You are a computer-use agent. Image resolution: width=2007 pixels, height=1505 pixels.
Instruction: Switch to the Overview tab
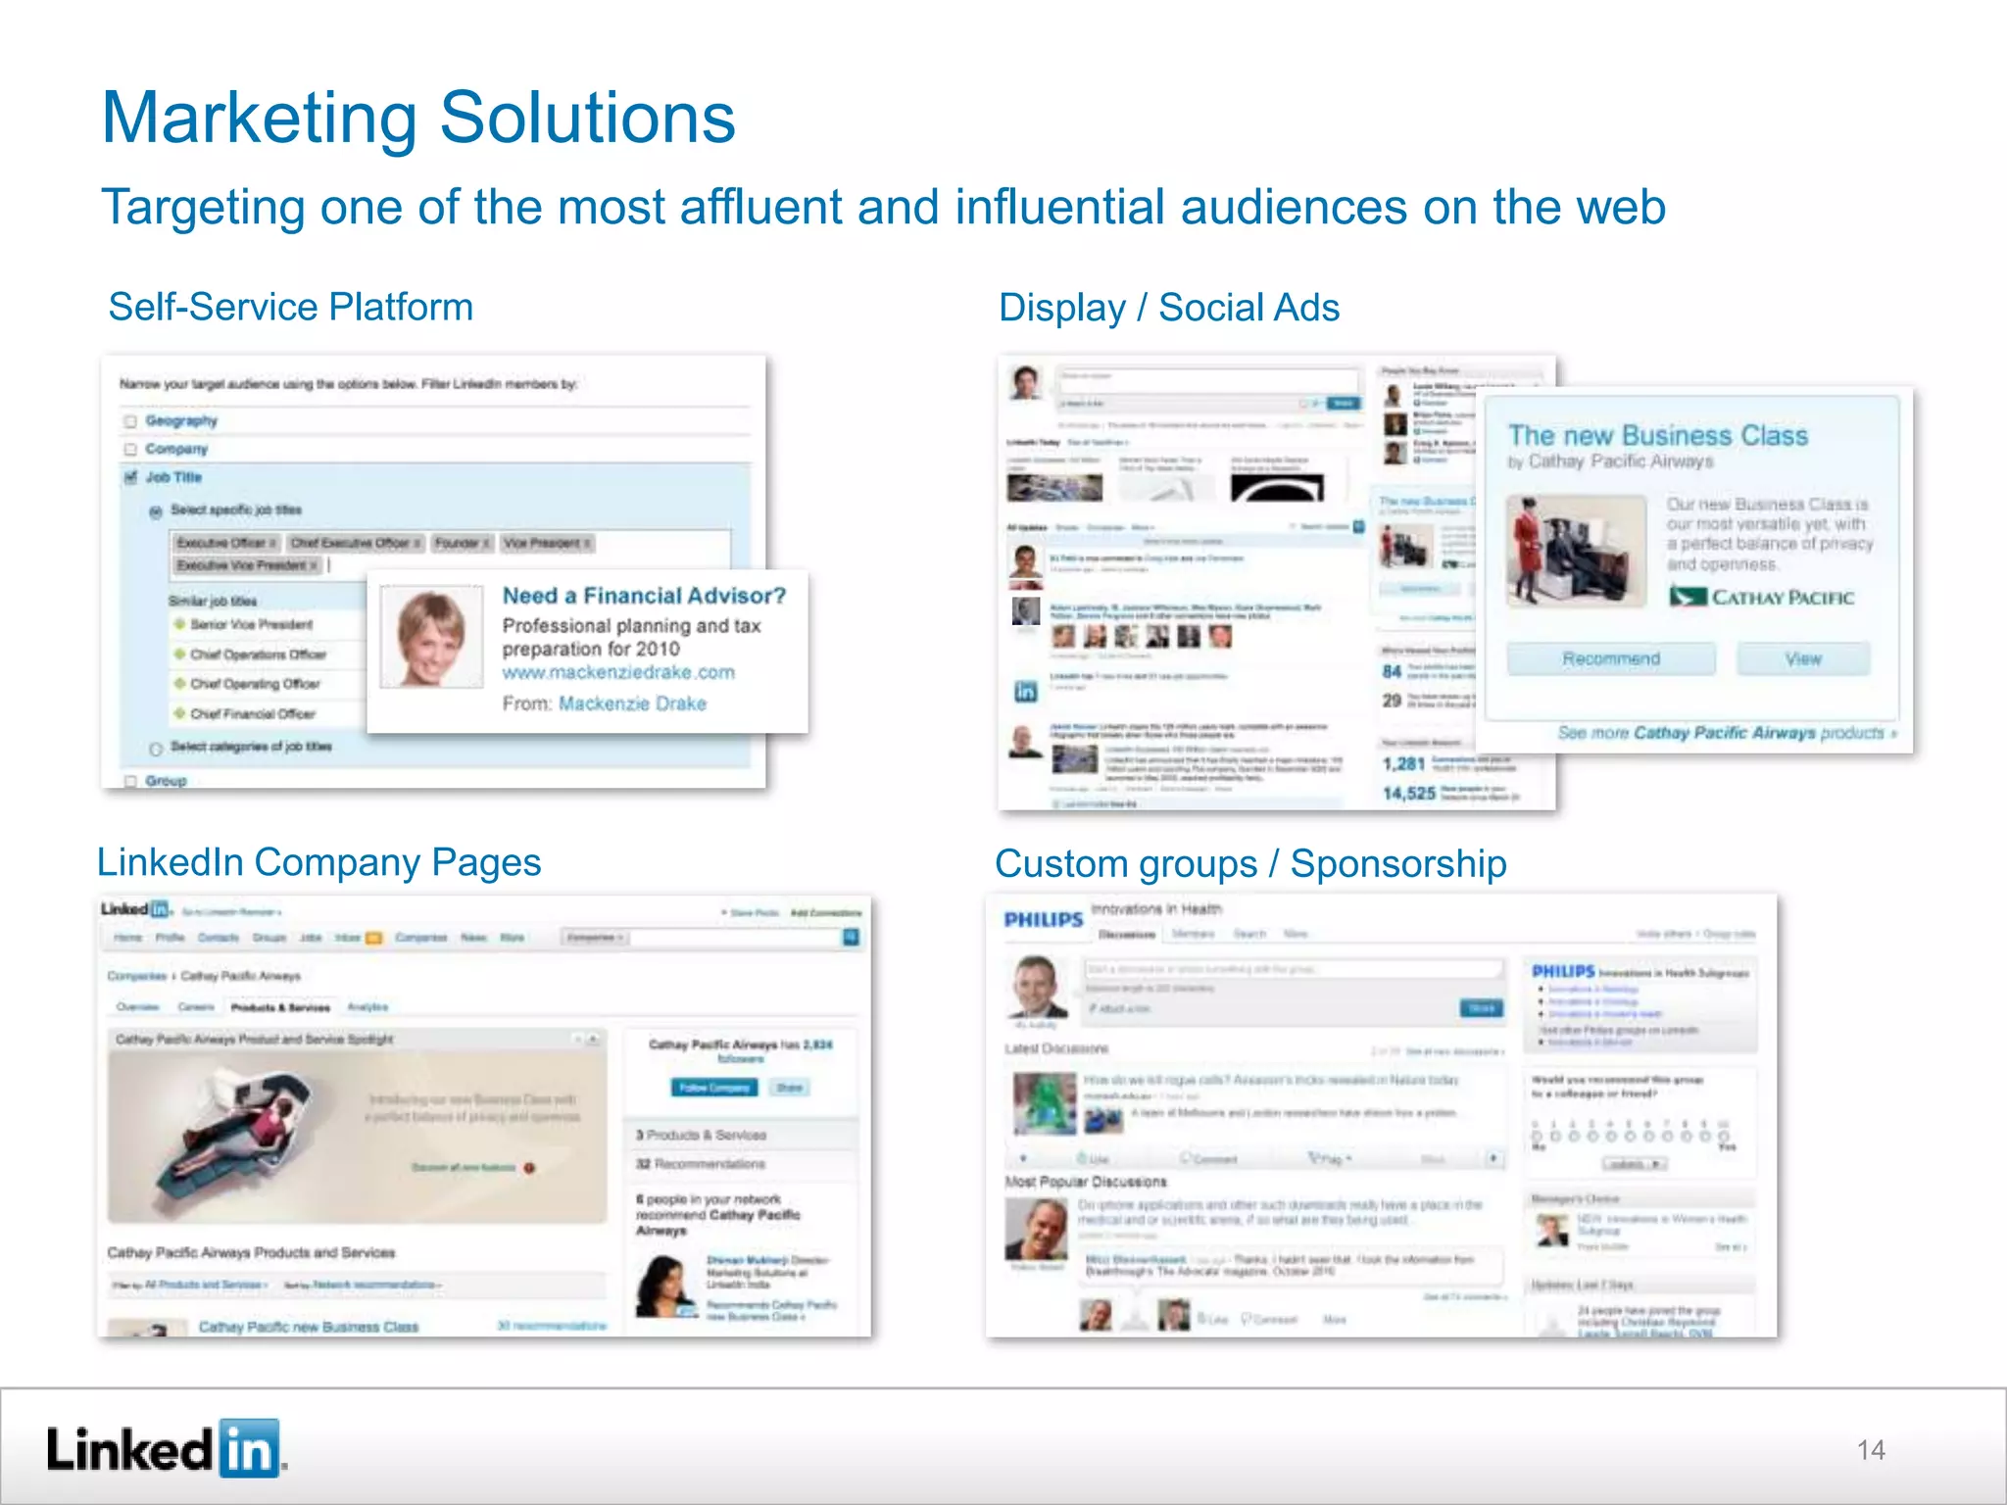[137, 1006]
